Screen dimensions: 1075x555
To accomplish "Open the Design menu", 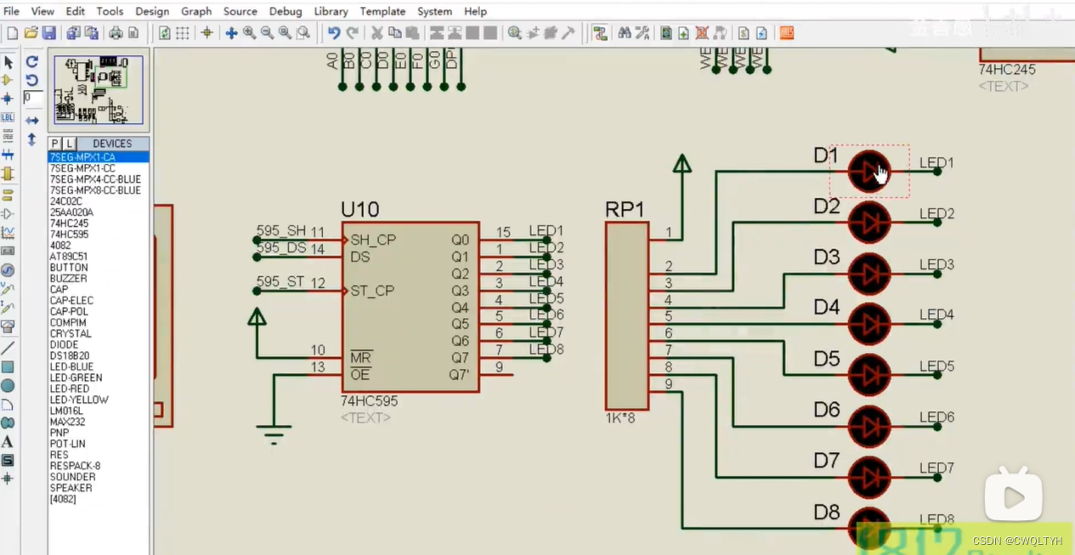I will point(152,11).
